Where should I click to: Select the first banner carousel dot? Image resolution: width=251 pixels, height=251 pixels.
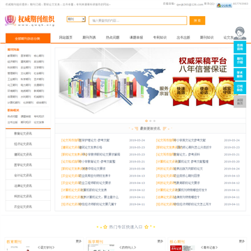146,121
